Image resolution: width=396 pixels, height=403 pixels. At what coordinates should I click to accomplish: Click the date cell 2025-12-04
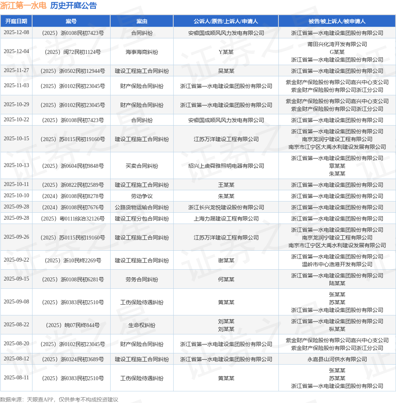16,52
